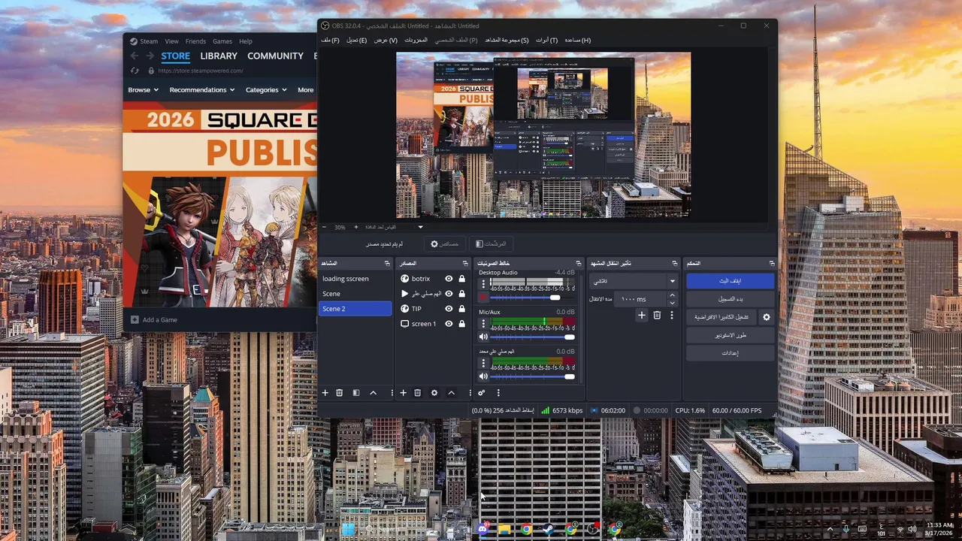962x541 pixels.
Task: Decrease transition duration with down arrow
Action: click(x=672, y=302)
